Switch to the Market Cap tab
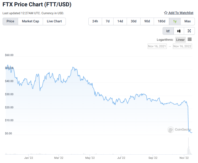198x163 pixels. [30, 21]
